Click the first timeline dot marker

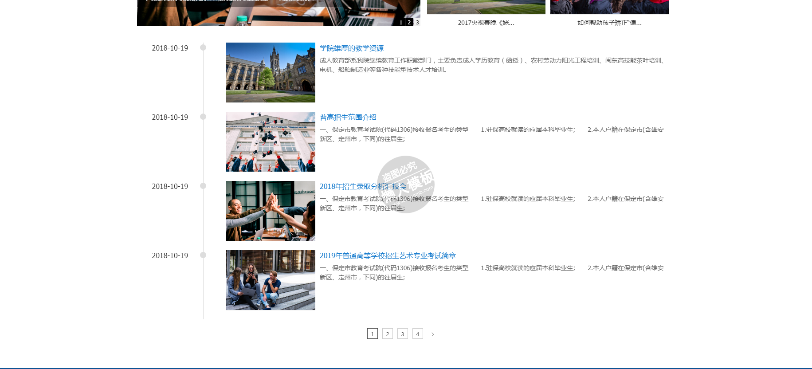(203, 47)
